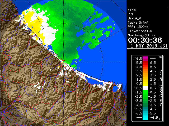The width and height of the screenshot is (169, 126).
Task: Click the 'PRF: 1800Hz' text
Action: pyautogui.click(x=138, y=27)
